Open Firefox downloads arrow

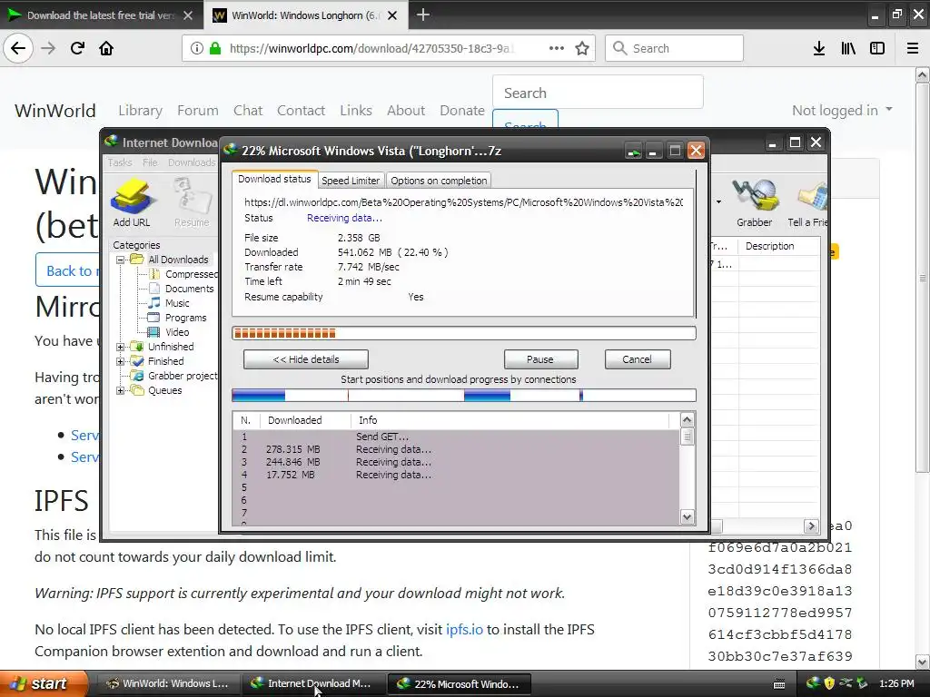coord(819,48)
